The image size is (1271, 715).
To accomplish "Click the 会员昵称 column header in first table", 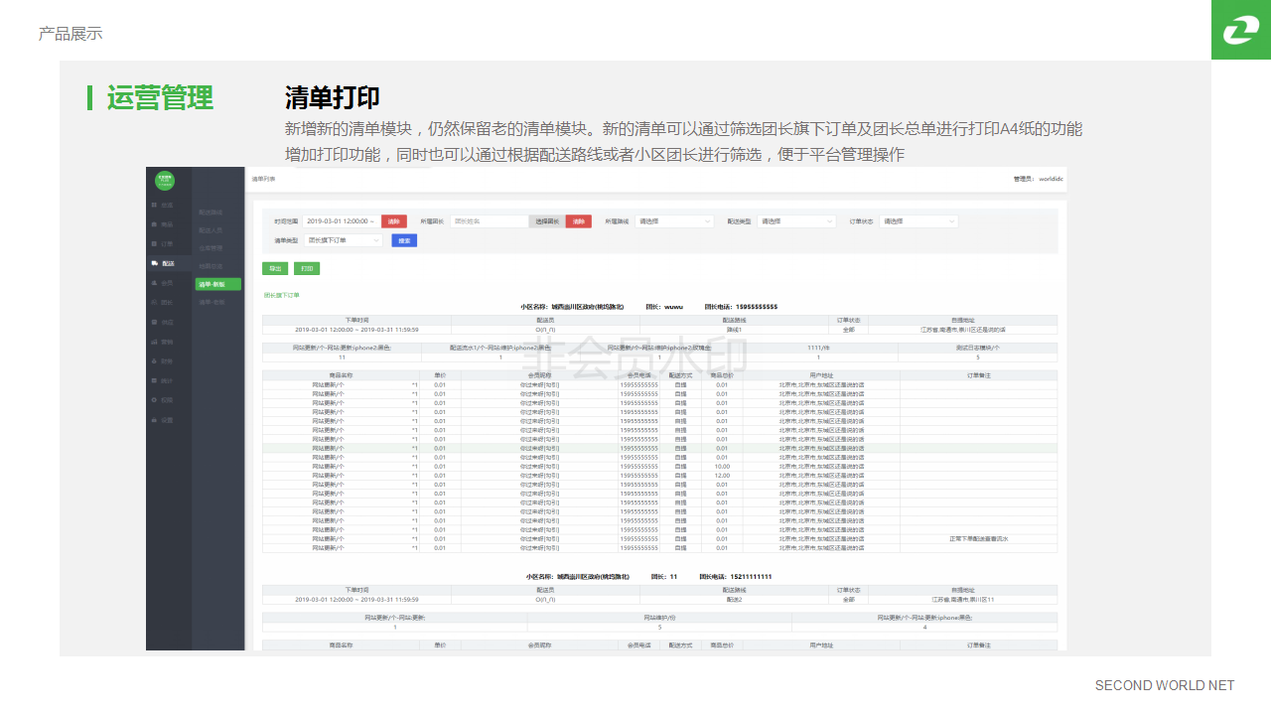I will click(540, 375).
